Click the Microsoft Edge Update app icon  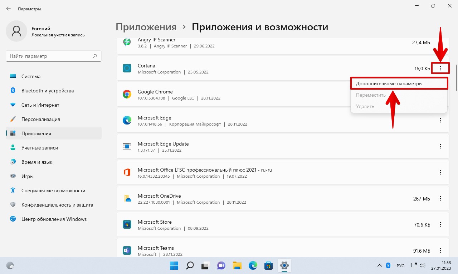127,146
